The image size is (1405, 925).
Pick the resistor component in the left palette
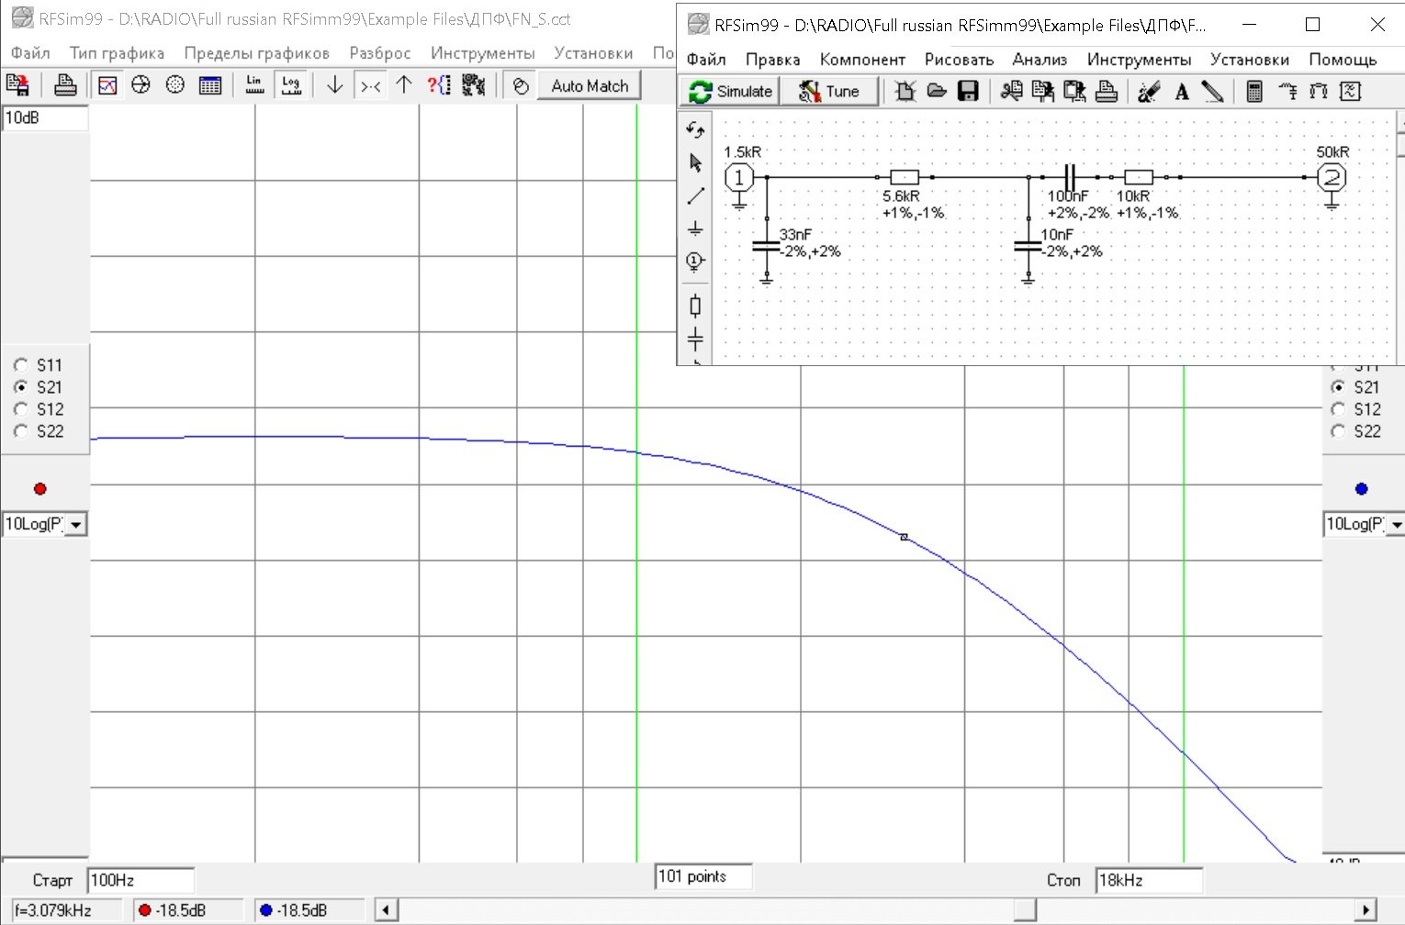pyautogui.click(x=695, y=306)
